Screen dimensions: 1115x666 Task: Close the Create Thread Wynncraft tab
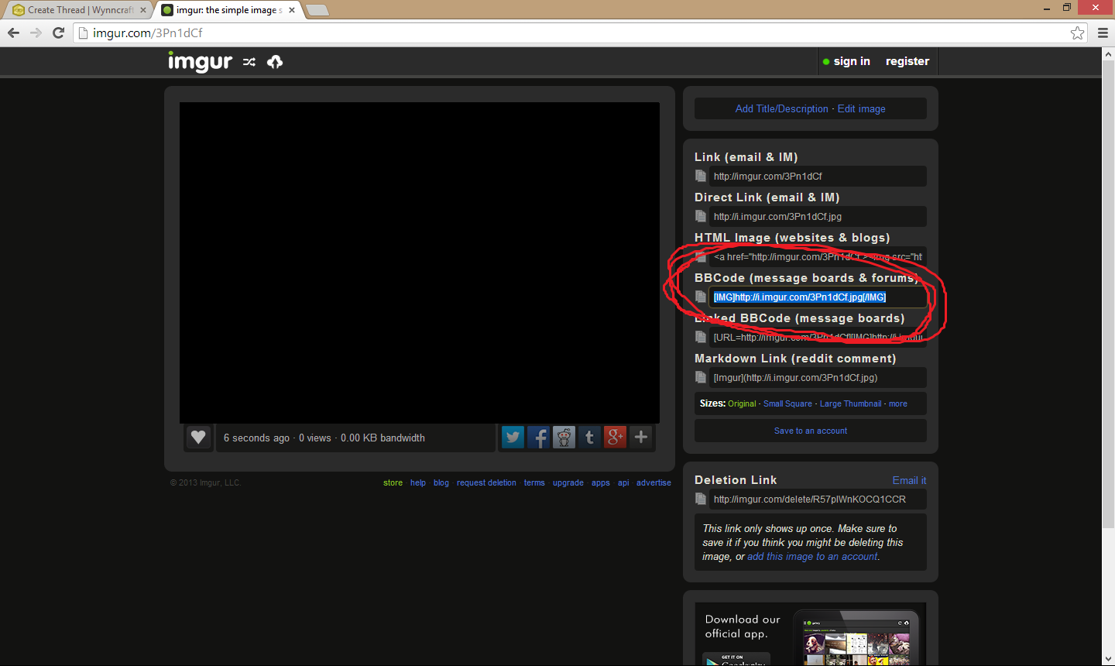143,10
